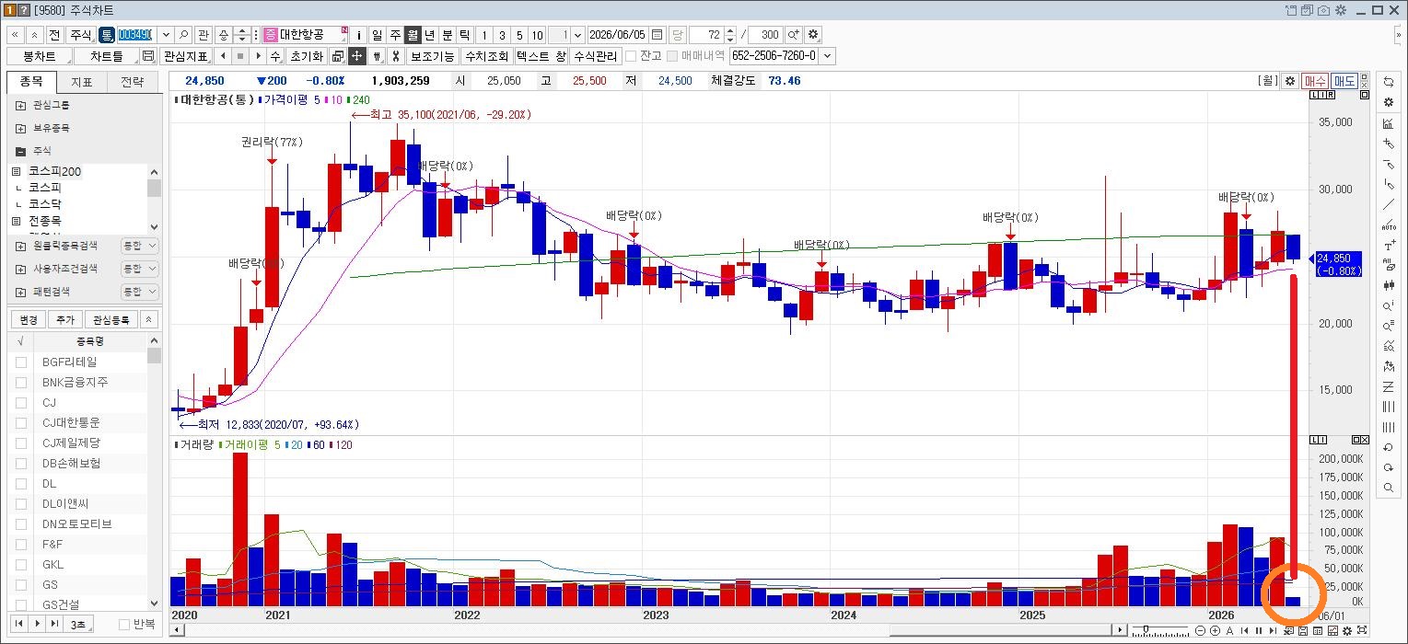Image resolution: width=1408 pixels, height=644 pixels.
Task: Click the zoom-in plus circle icon
Action: pyautogui.click(x=1216, y=631)
